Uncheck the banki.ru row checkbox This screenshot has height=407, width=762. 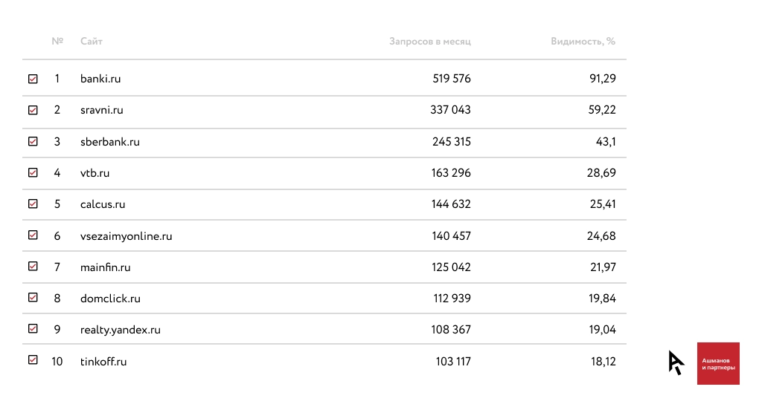[x=33, y=79]
